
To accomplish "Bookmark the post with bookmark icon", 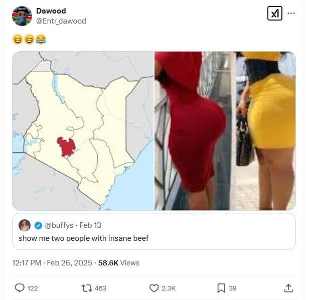I will pos(221,288).
